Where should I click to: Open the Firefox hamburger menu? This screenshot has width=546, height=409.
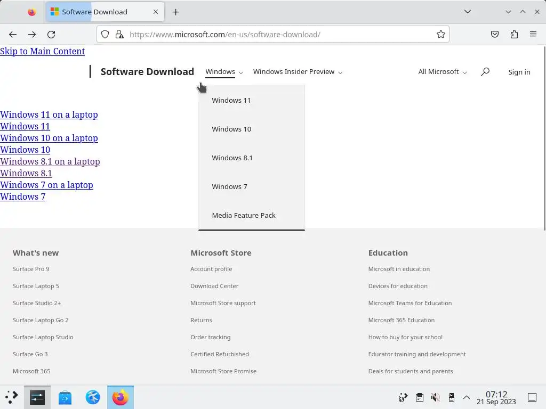pyautogui.click(x=533, y=34)
